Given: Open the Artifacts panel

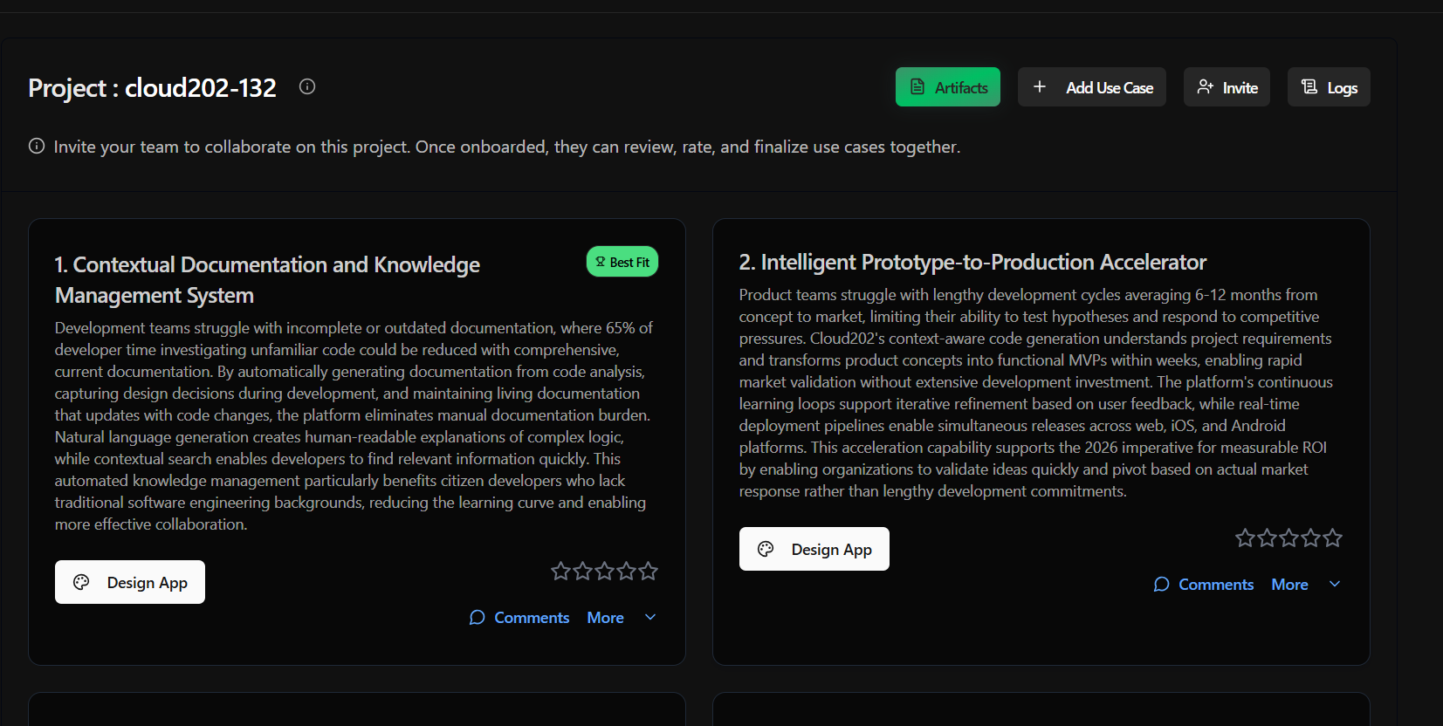Looking at the screenshot, I should pos(947,87).
